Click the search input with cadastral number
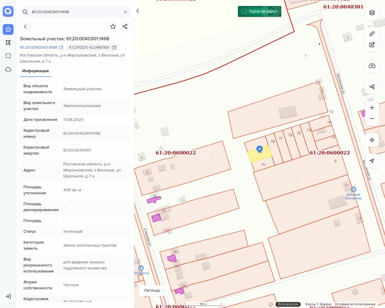This screenshot has width=385, height=308. [x=75, y=12]
